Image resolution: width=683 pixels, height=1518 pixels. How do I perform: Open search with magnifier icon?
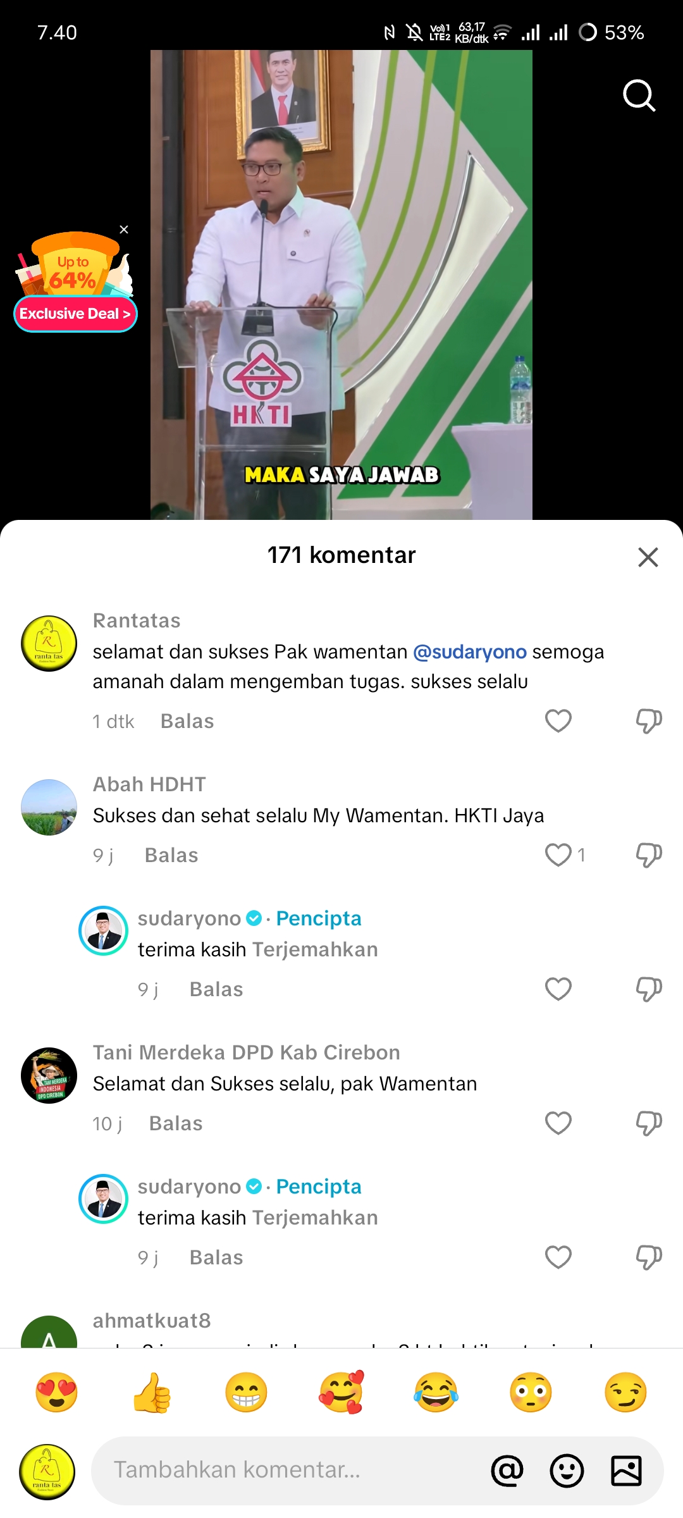click(639, 96)
